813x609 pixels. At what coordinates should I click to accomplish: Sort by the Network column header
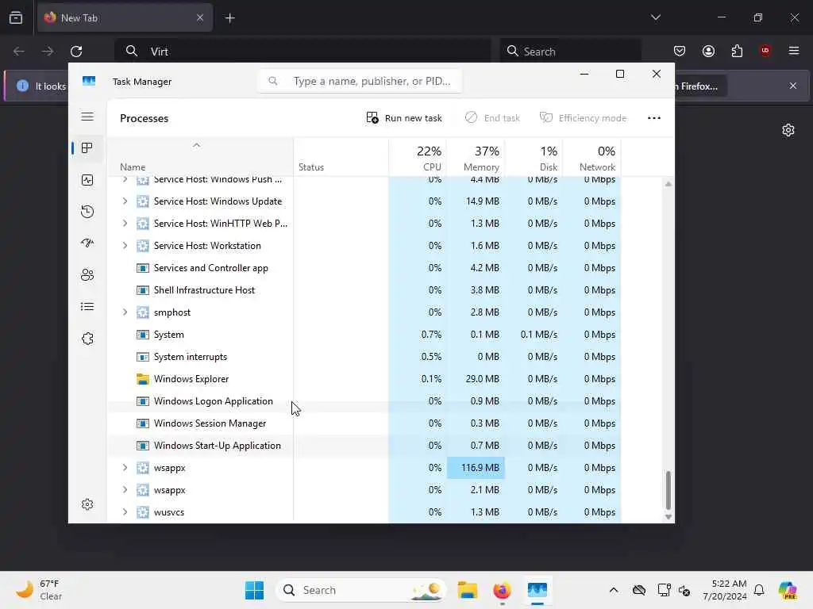click(591, 158)
